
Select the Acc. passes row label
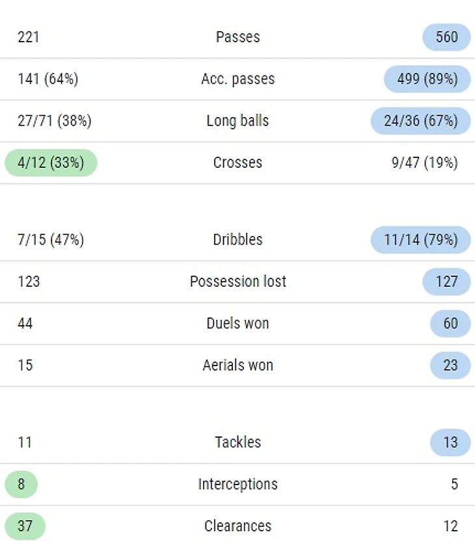[x=238, y=79]
